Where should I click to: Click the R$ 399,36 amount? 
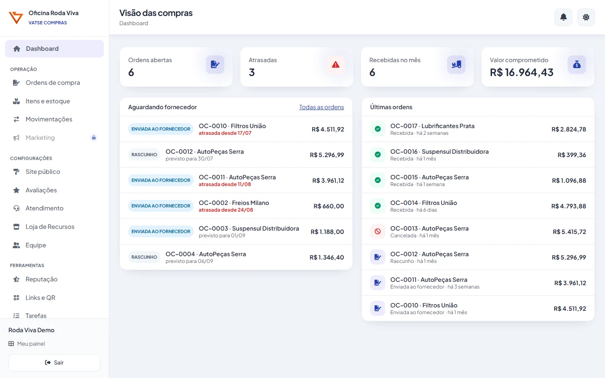tap(572, 155)
